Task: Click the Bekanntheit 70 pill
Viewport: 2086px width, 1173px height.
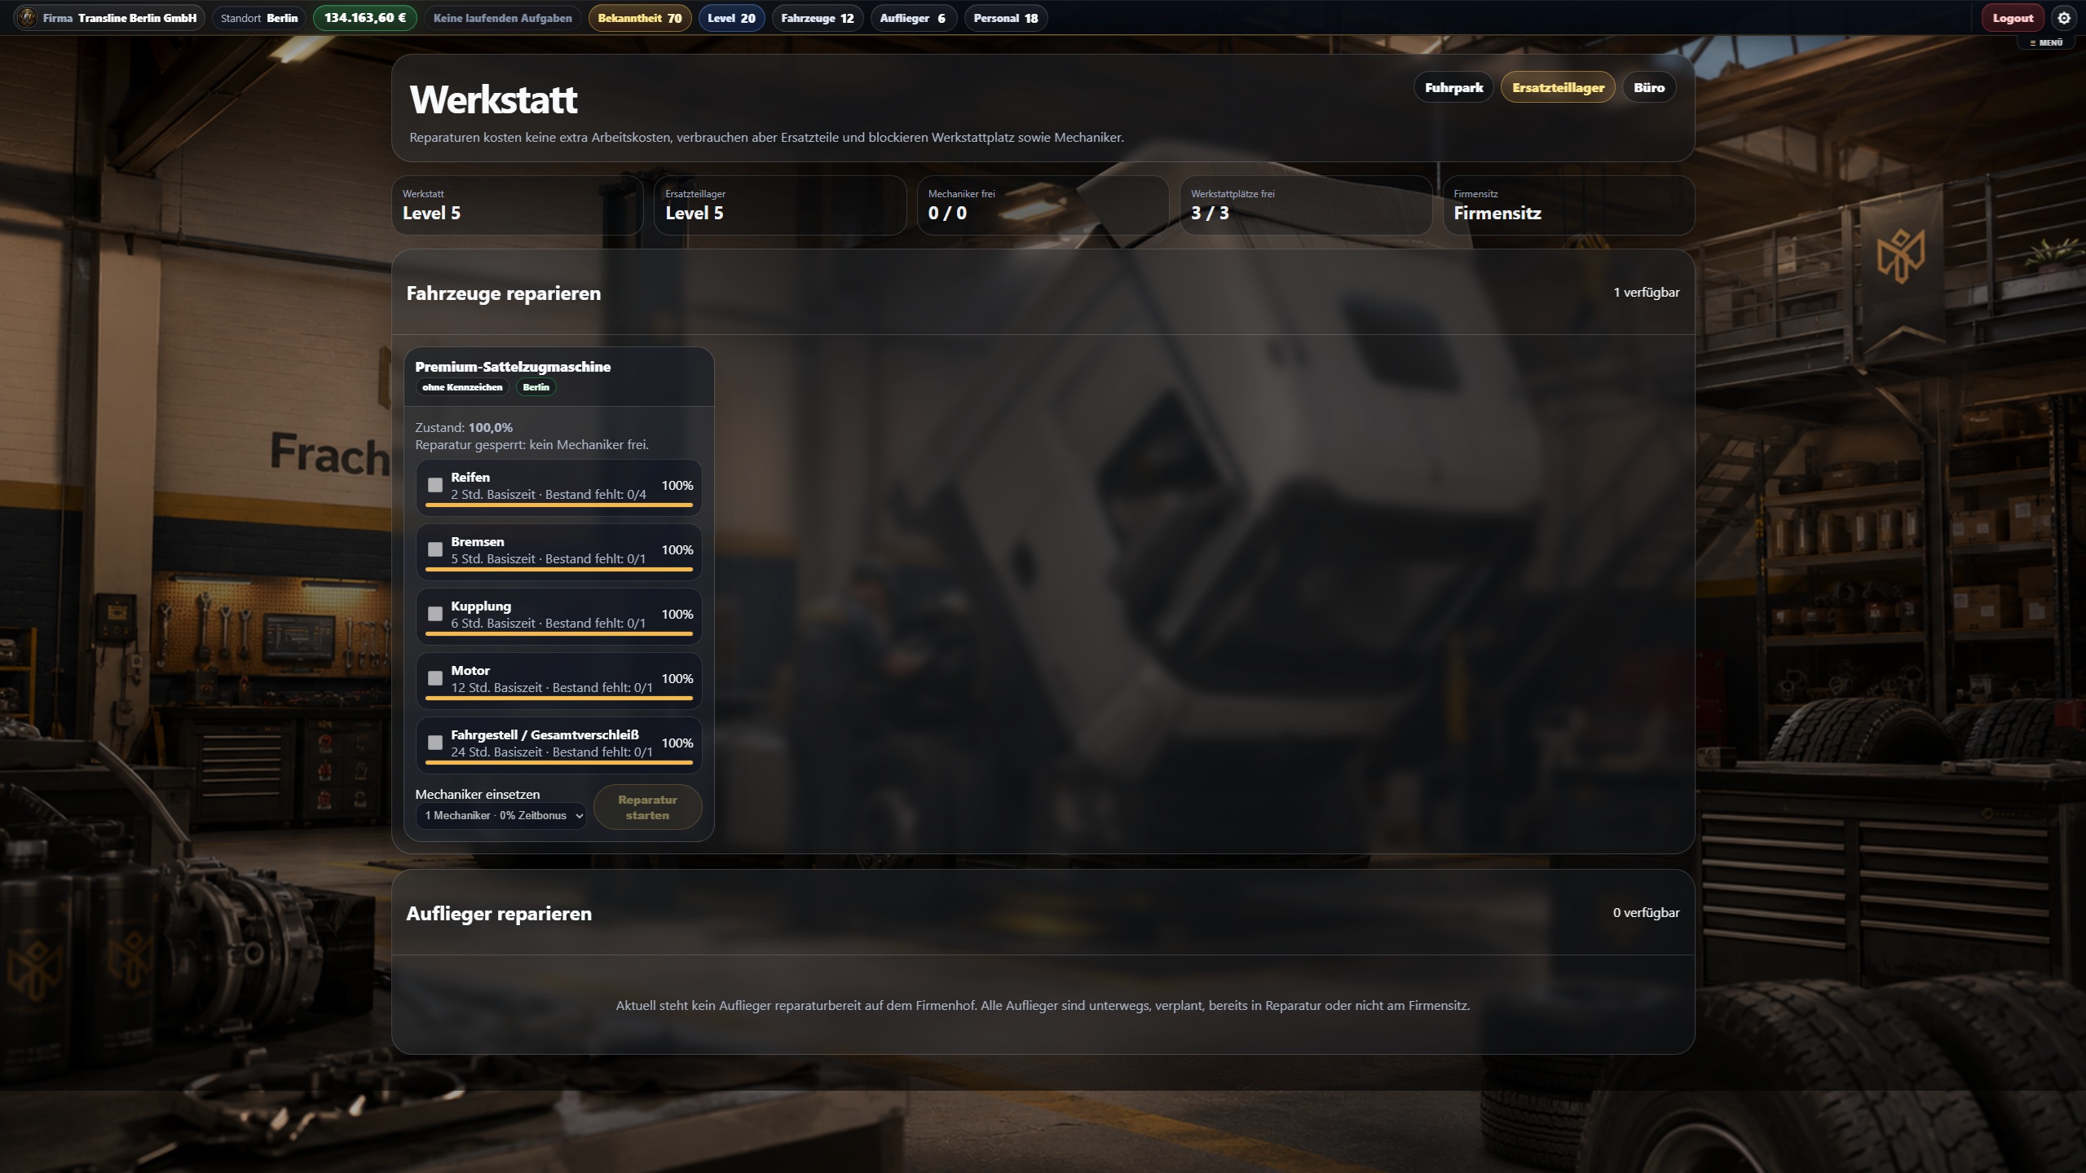Action: coord(640,18)
